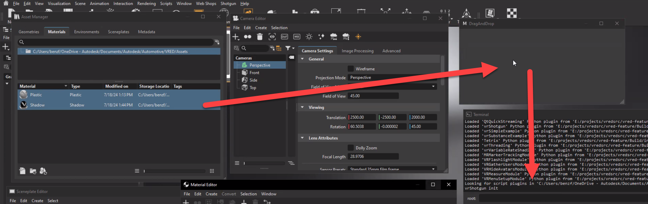Click the reload folder icon in Asset Manager
This screenshot has height=204, width=648.
(33, 171)
